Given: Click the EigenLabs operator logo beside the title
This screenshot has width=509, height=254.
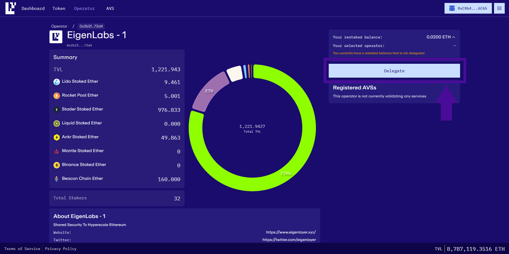Looking at the screenshot, I should 56,37.
